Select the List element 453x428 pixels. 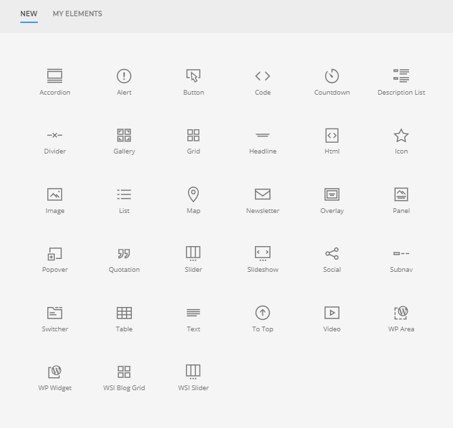coord(124,201)
